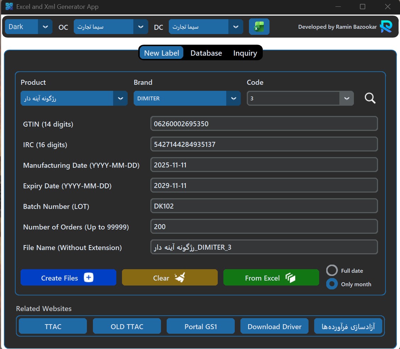Click the Download Driver button
400x349 pixels.
(274, 326)
